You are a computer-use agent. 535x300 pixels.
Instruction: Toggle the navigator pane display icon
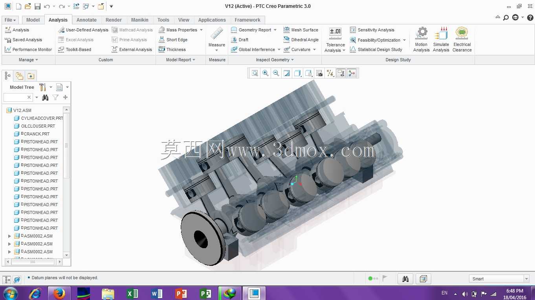[7, 280]
